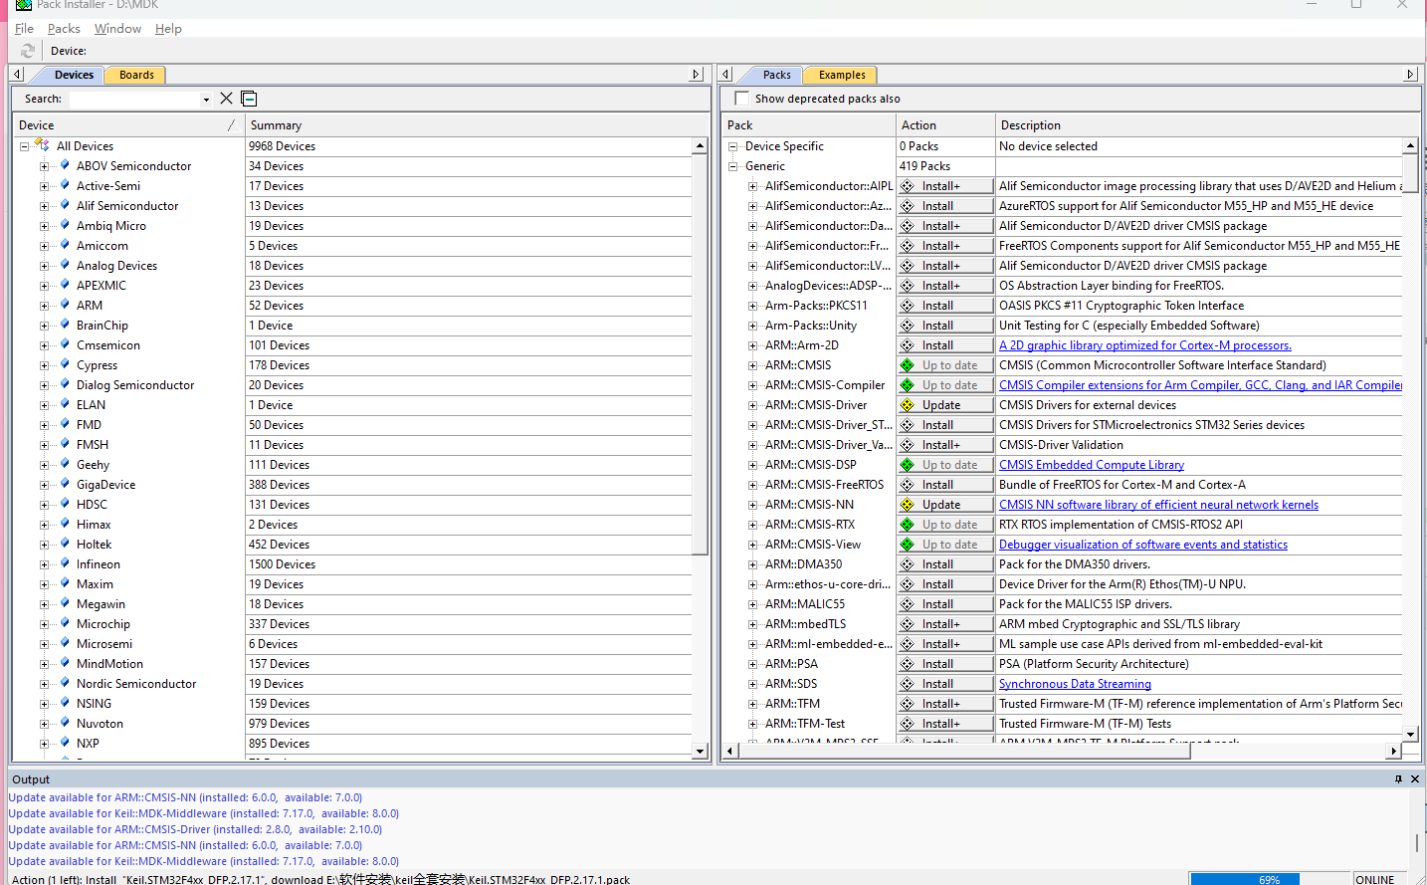
Task: Click left arrow of Devices panel tabs
Action: [x=17, y=75]
